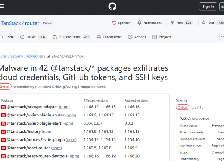Click the Sign in button
Image resolution: width=224 pixels, height=161 pixels.
tap(208, 7)
